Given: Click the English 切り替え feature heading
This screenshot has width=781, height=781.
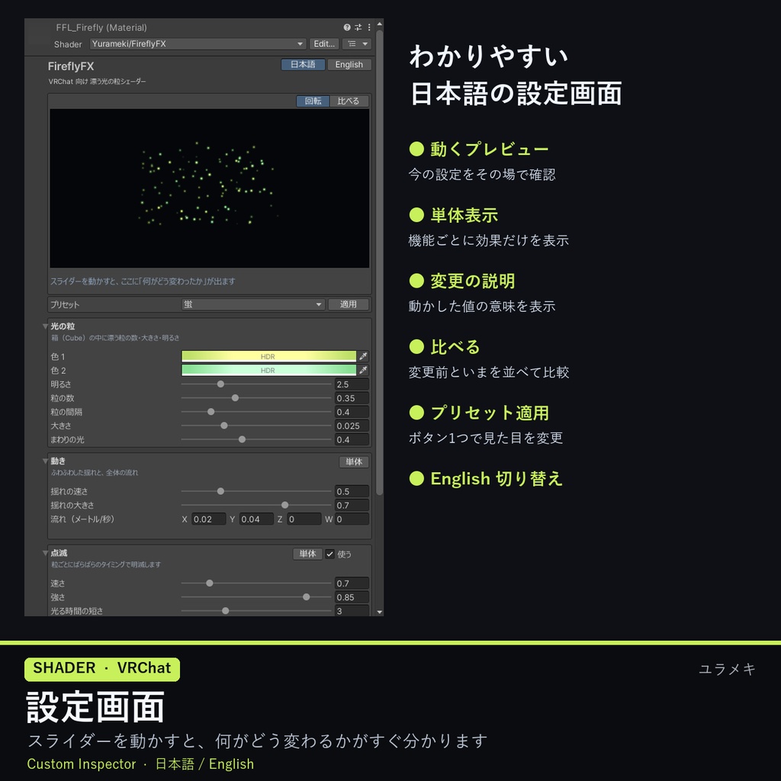Looking at the screenshot, I should (497, 479).
